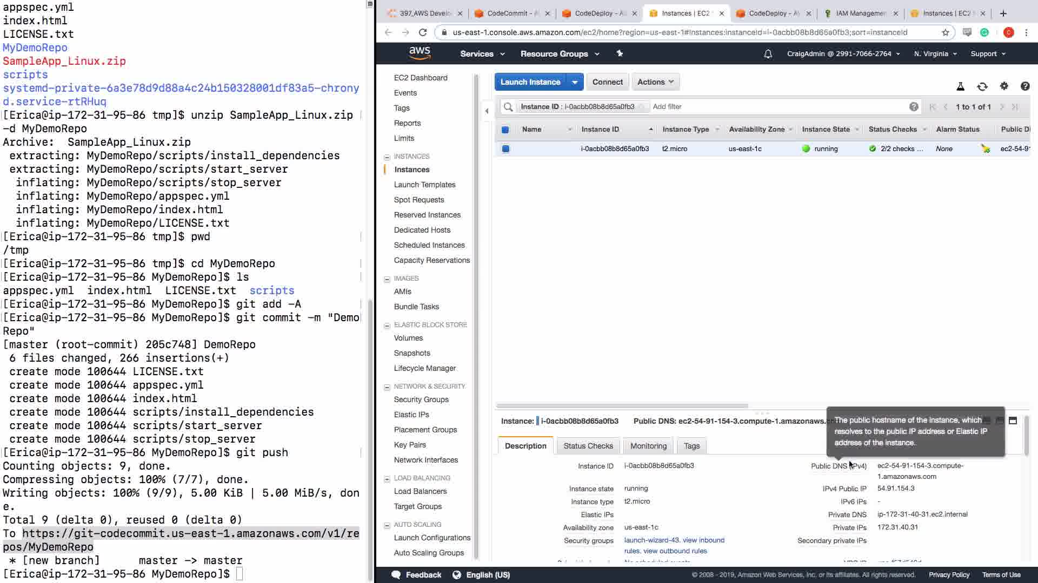Click the AWS logo home icon

pyautogui.click(x=420, y=53)
